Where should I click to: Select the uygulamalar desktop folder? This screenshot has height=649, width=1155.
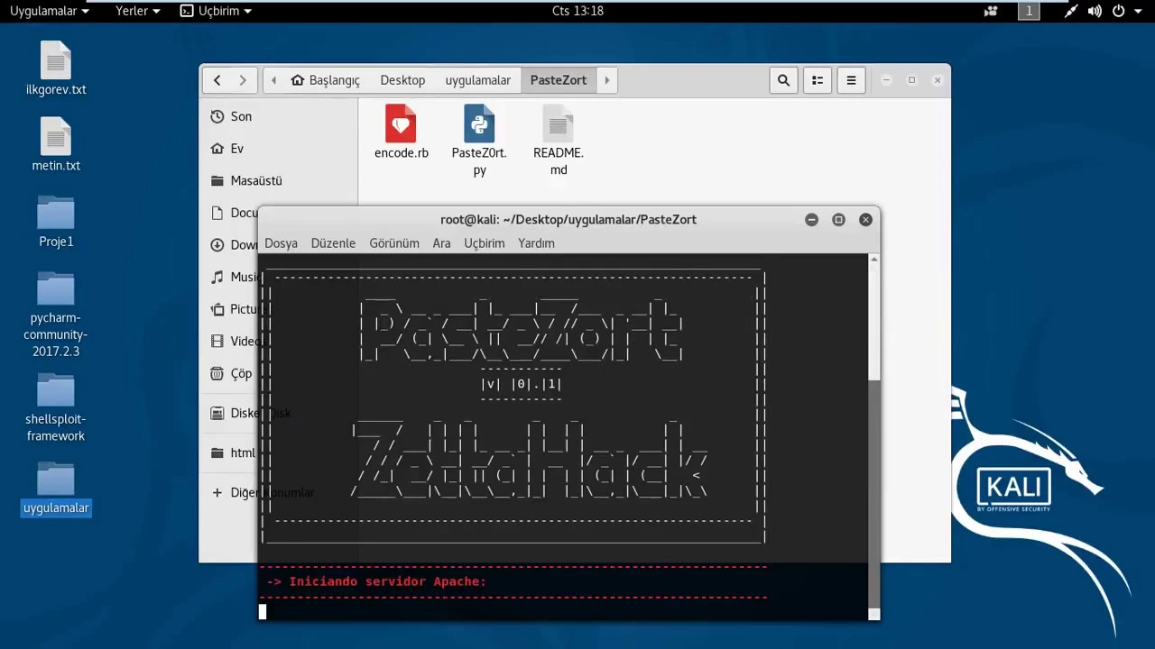pyautogui.click(x=56, y=489)
